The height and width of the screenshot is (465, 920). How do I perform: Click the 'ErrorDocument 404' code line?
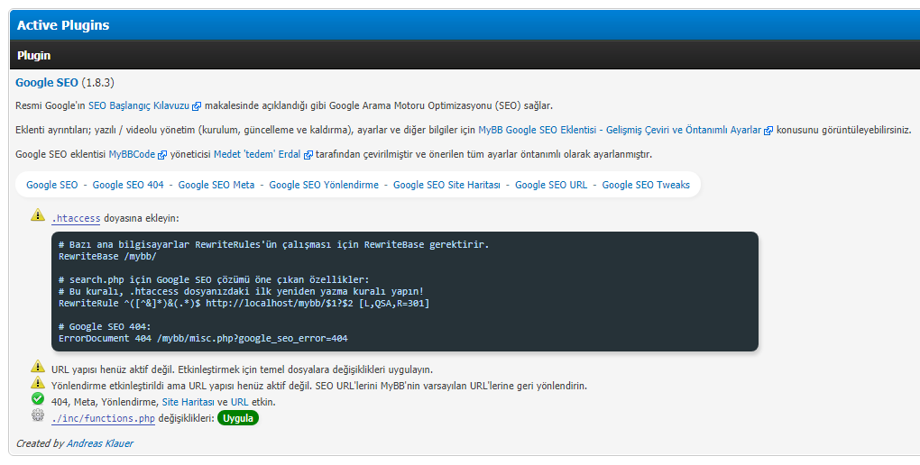(203, 338)
